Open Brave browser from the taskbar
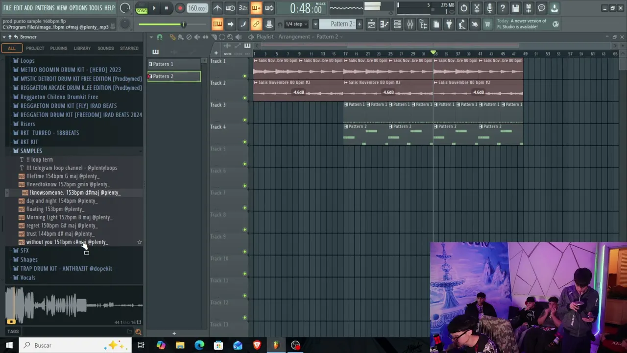This screenshot has width=627, height=353. 257,345
